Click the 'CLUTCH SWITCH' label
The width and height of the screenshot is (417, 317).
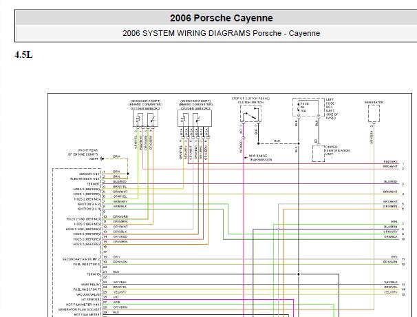(250, 102)
